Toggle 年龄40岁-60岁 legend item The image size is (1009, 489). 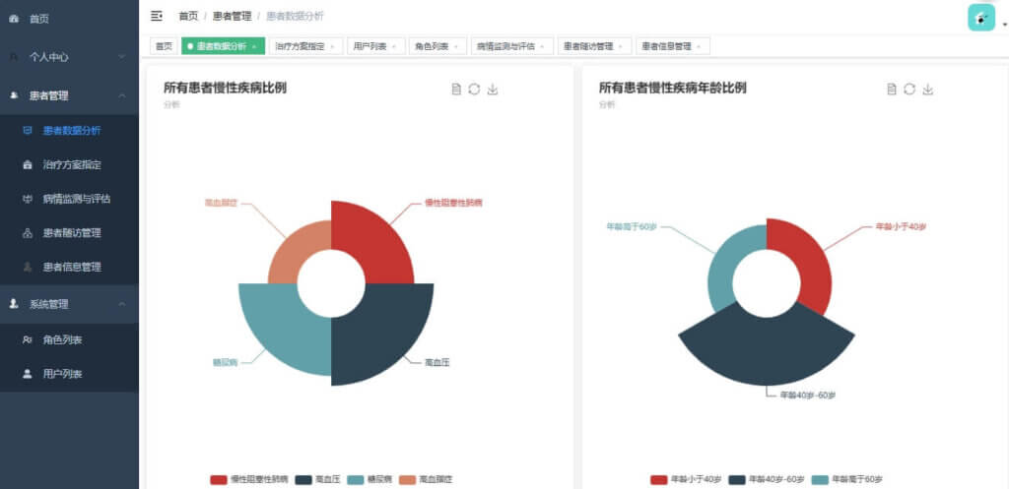[767, 479]
